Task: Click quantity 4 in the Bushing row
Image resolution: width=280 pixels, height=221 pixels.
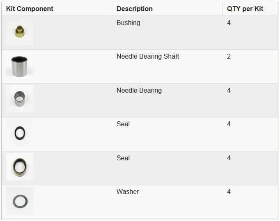Action: click(x=229, y=23)
